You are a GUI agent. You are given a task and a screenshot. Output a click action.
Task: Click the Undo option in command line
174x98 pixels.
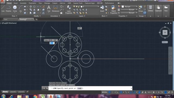pos(80,88)
